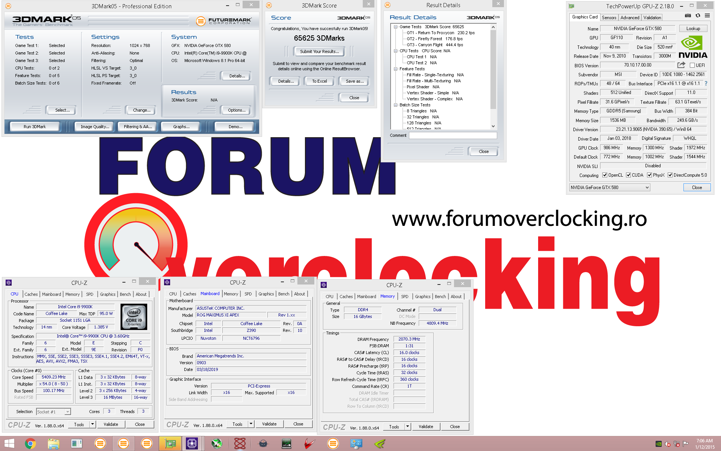The image size is (721, 451).
Task: Select the 'GT1 - Return To Proxycon' result row
Action: pyautogui.click(x=440, y=33)
